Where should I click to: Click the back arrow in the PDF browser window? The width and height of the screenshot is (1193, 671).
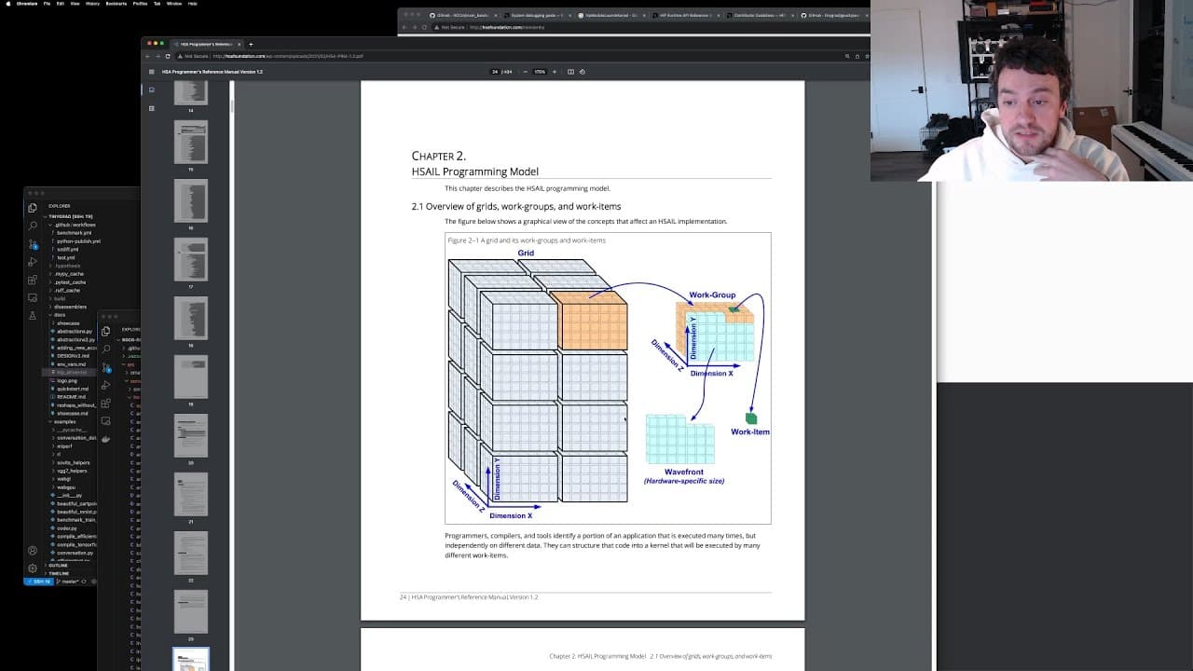tap(148, 56)
